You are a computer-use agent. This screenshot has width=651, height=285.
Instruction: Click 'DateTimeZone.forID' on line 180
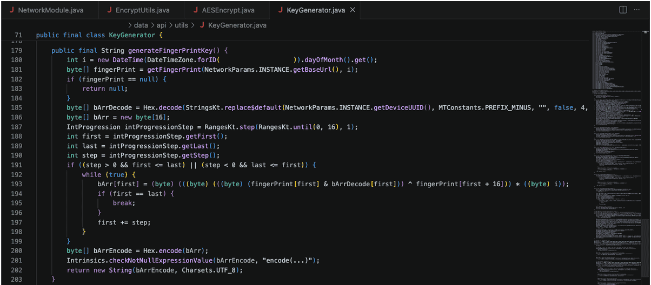(x=182, y=60)
